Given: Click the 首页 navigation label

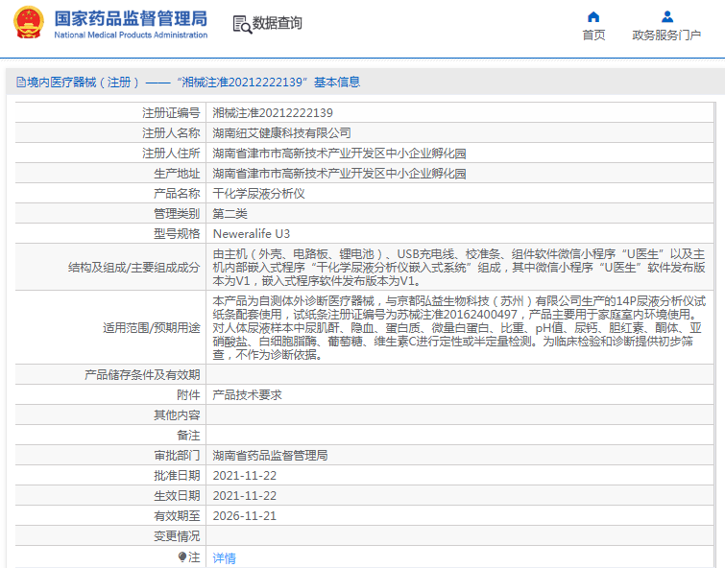Looking at the screenshot, I should [593, 35].
